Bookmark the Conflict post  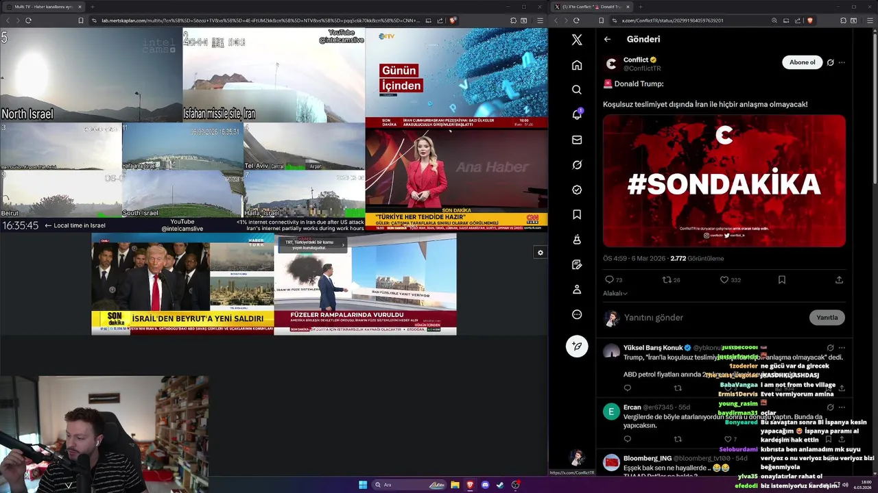tap(781, 279)
